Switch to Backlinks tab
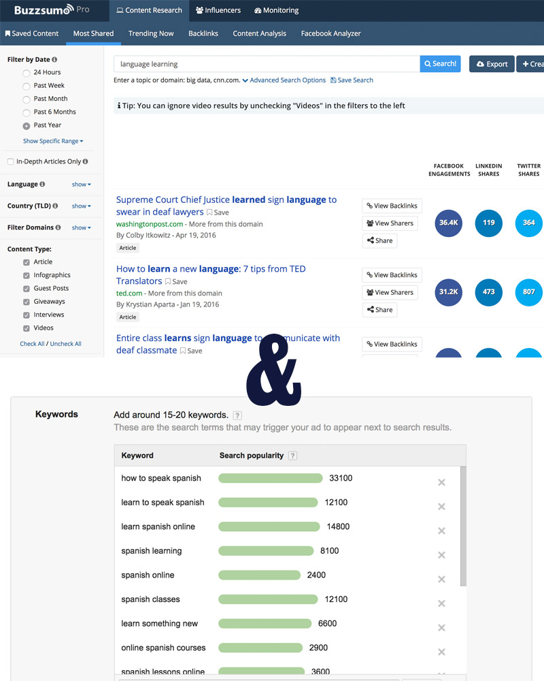544x681 pixels. point(203,33)
